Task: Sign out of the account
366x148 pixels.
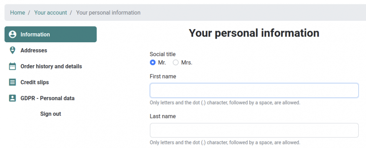Action: [x=51, y=114]
